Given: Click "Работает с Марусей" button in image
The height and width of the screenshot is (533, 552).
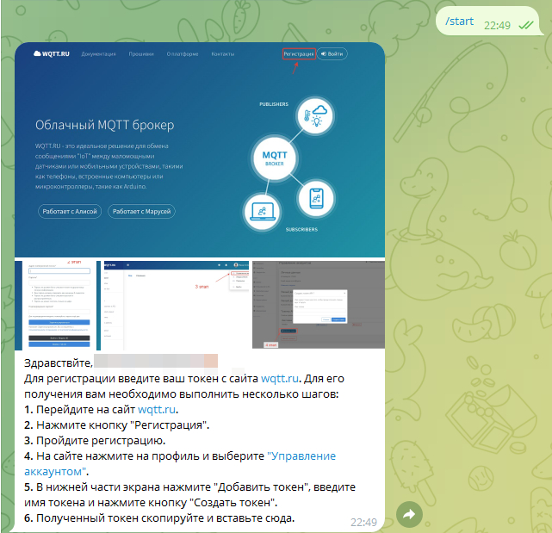Looking at the screenshot, I should [141, 211].
